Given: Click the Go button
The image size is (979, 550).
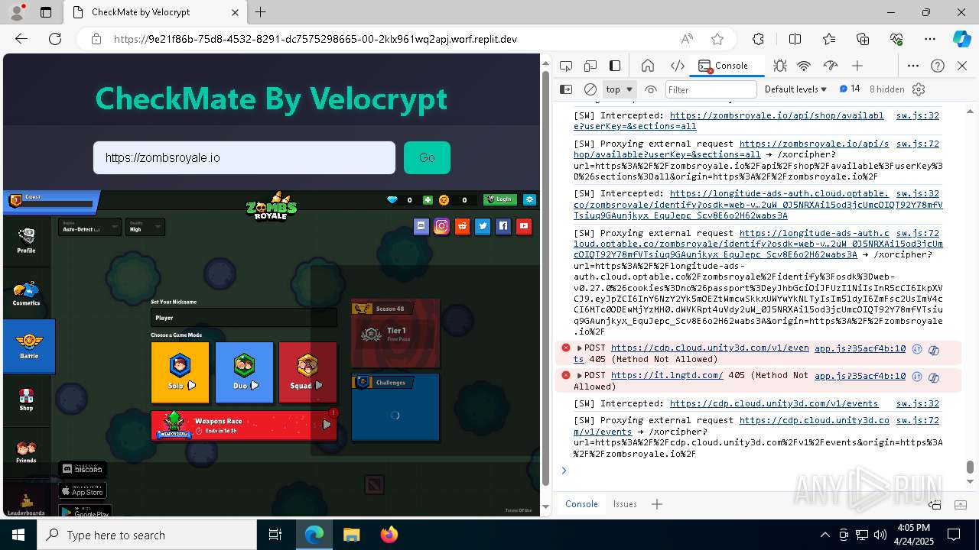Looking at the screenshot, I should click(x=427, y=157).
